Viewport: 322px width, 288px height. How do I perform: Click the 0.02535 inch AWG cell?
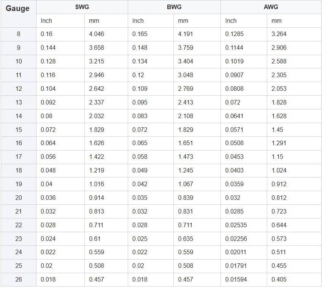[x=236, y=225]
